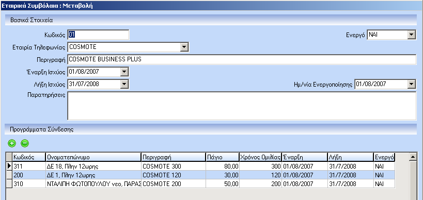Click the Πάγιο value 80,00
The height and width of the screenshot is (200, 423).
tap(223, 166)
